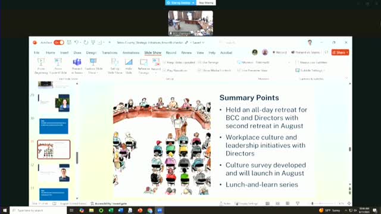
Task: Select slide 32 thumbnail with portrait
Action: [54, 173]
